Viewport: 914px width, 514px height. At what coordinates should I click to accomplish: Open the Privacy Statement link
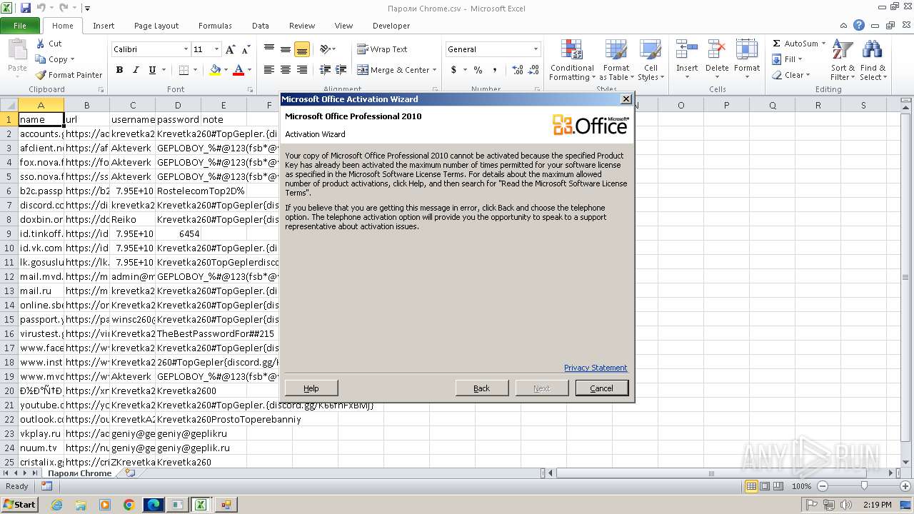tap(596, 368)
